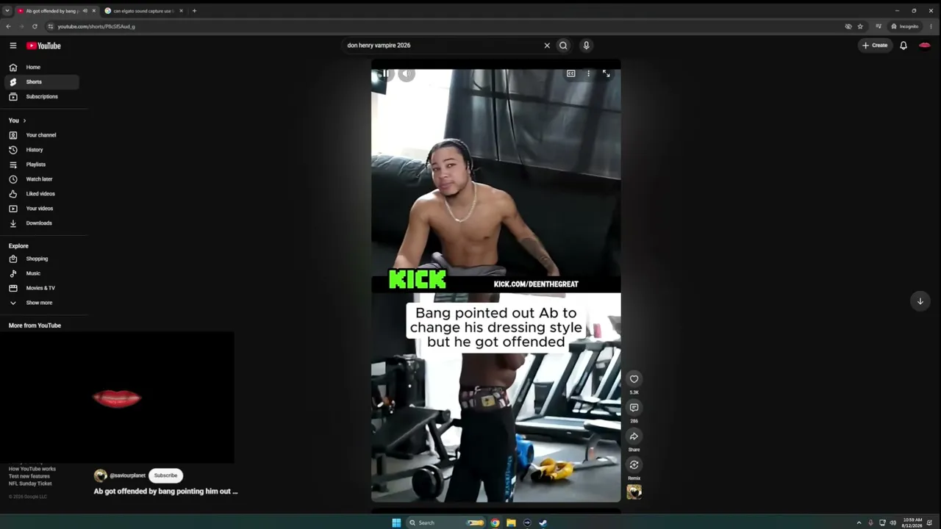
Task: Open How YouTube works link
Action: pyautogui.click(x=32, y=469)
